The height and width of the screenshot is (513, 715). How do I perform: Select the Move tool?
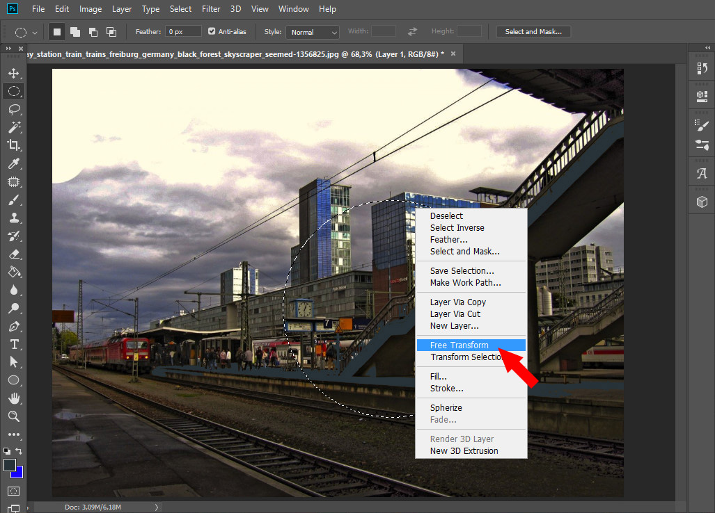tap(13, 73)
